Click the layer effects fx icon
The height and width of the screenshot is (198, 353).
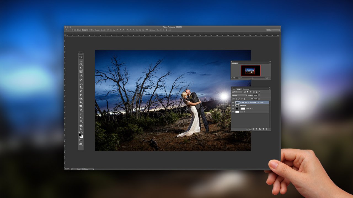click(x=250, y=129)
